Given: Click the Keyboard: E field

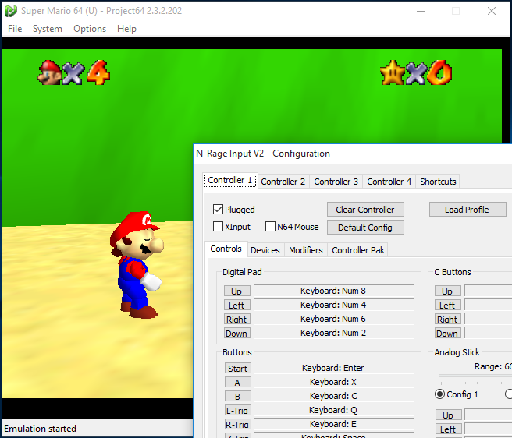Looking at the screenshot, I should tap(334, 424).
